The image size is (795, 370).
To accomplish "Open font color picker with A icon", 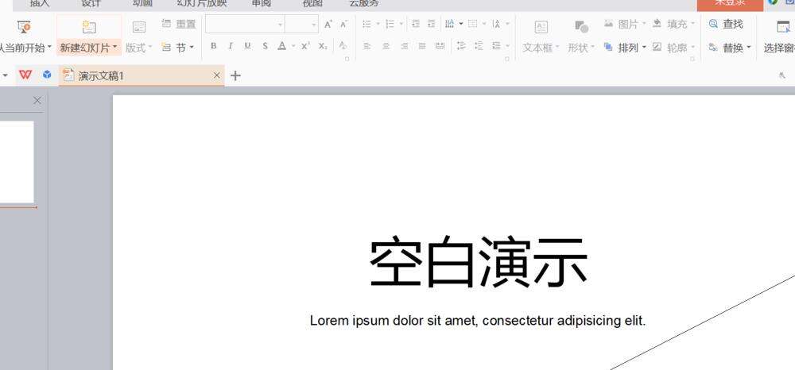I will [281, 47].
